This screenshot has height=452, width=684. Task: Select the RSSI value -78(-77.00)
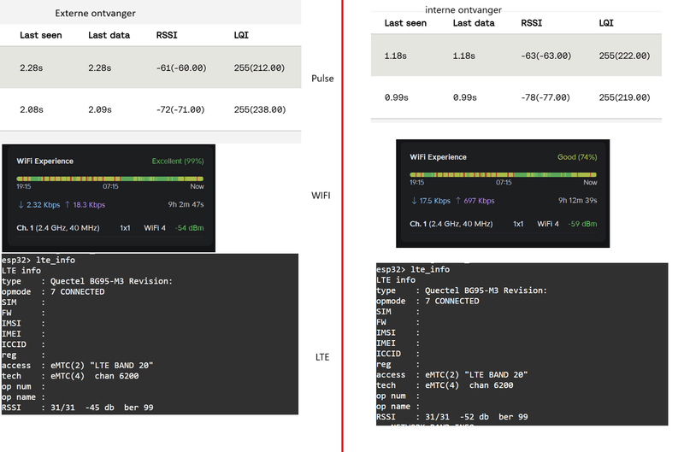click(x=545, y=97)
